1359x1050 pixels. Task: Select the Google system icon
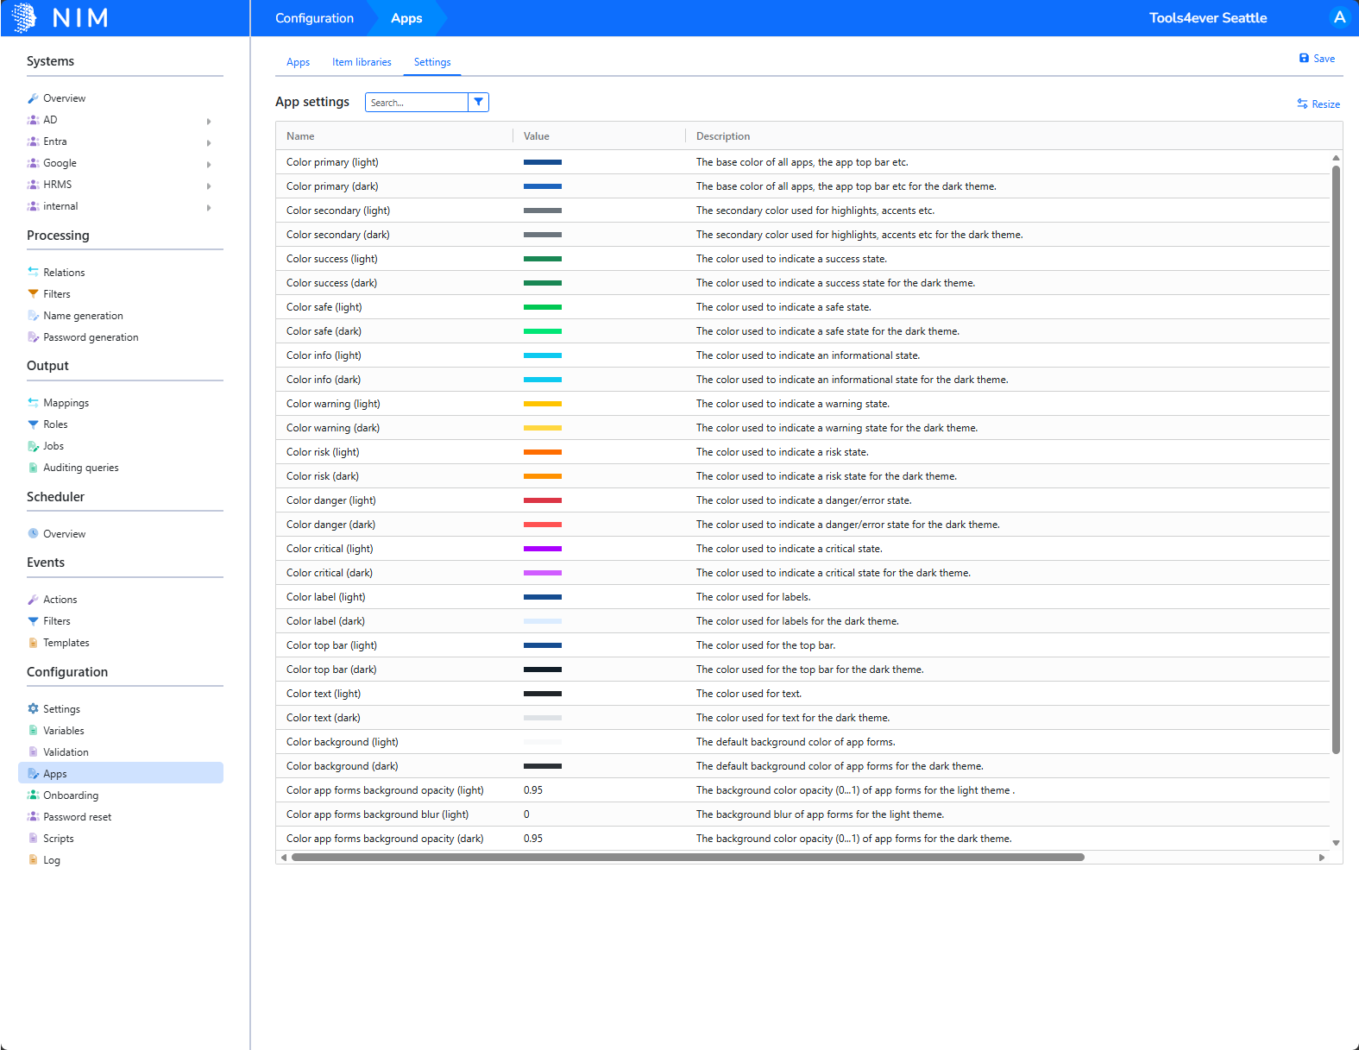(33, 163)
